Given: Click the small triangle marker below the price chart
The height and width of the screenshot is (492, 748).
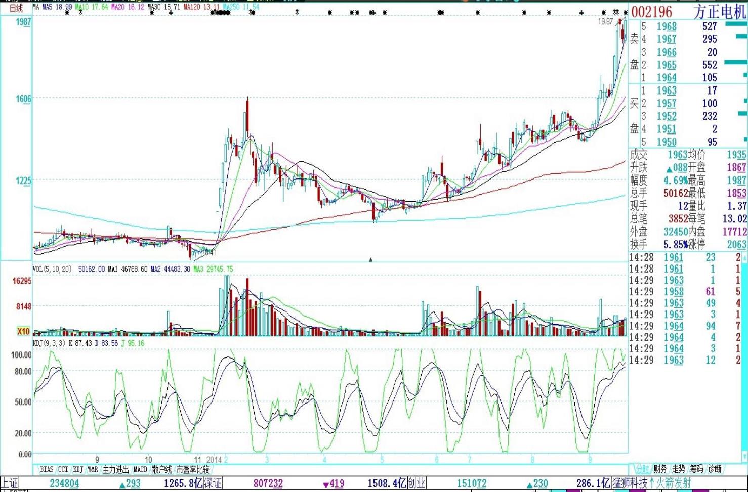Looking at the screenshot, I should (371, 259).
